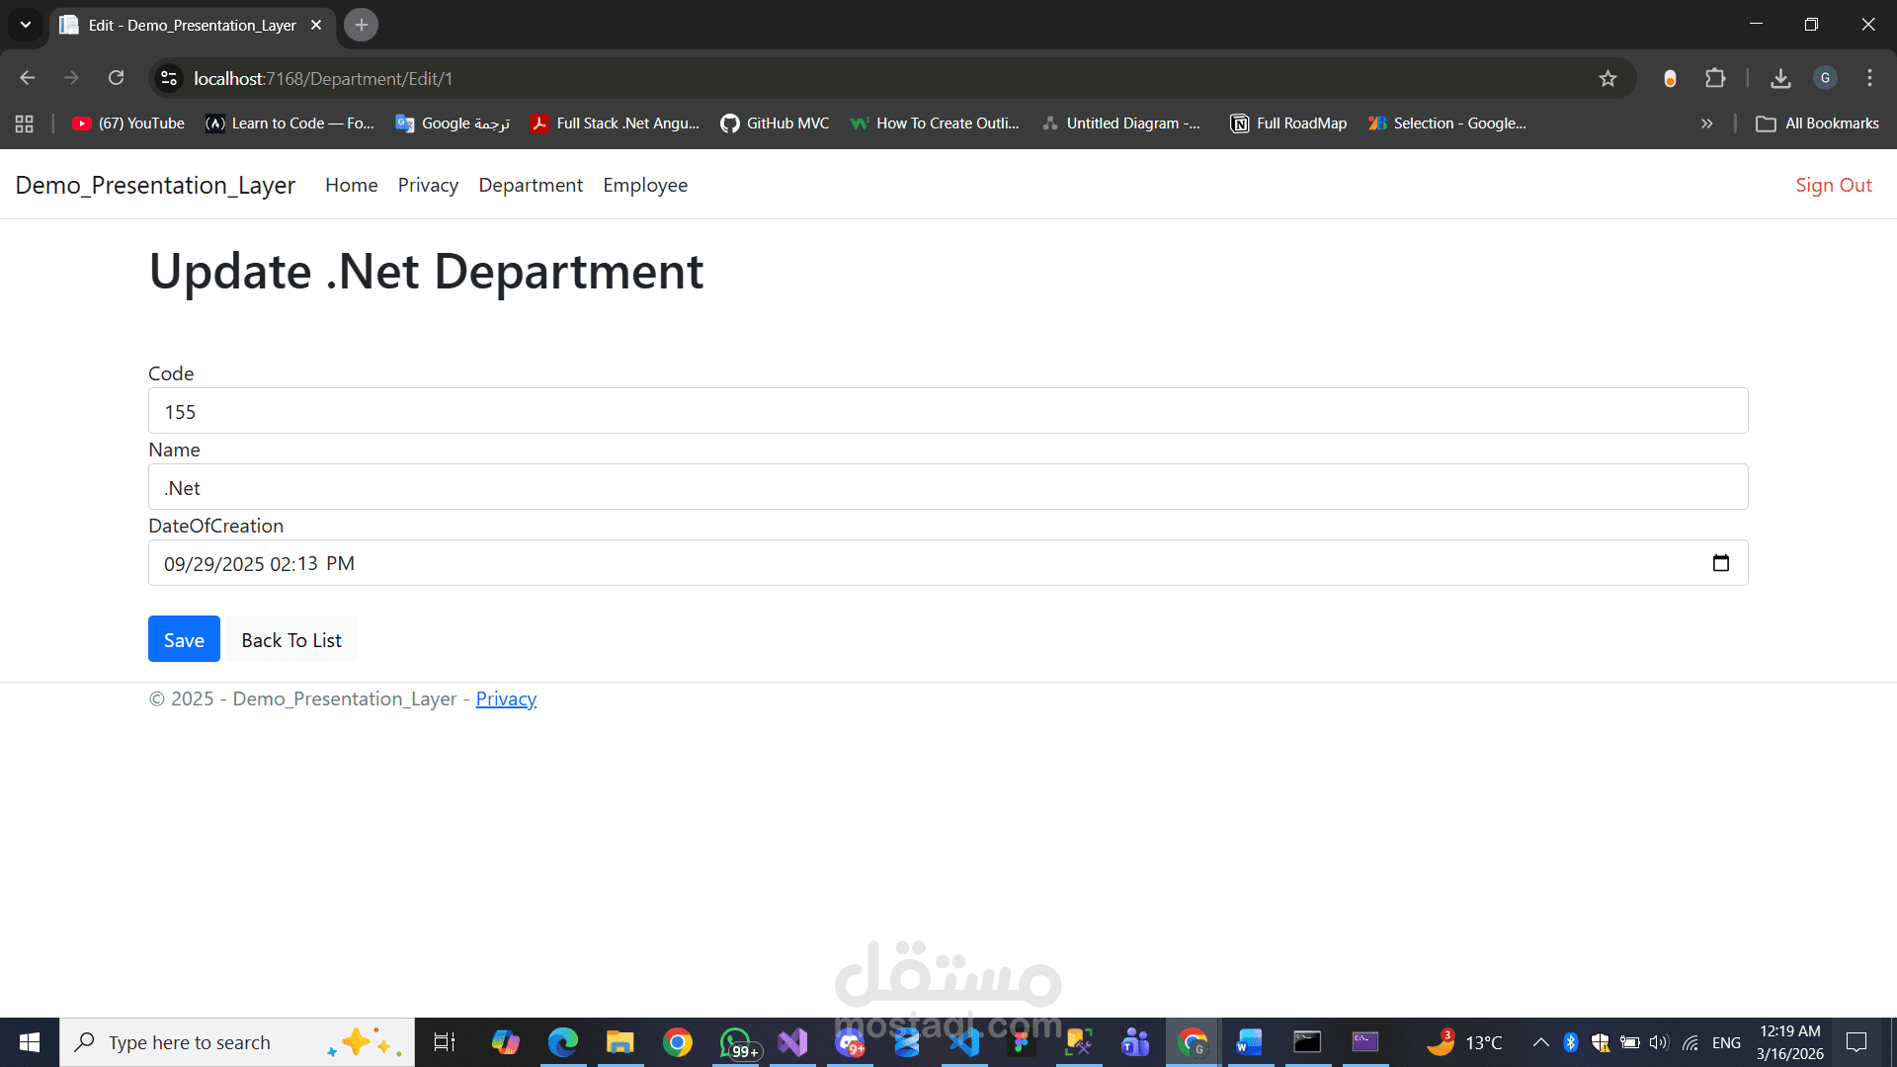Open the footer Privacy link
Image resolution: width=1897 pixels, height=1067 pixels.
506,698
